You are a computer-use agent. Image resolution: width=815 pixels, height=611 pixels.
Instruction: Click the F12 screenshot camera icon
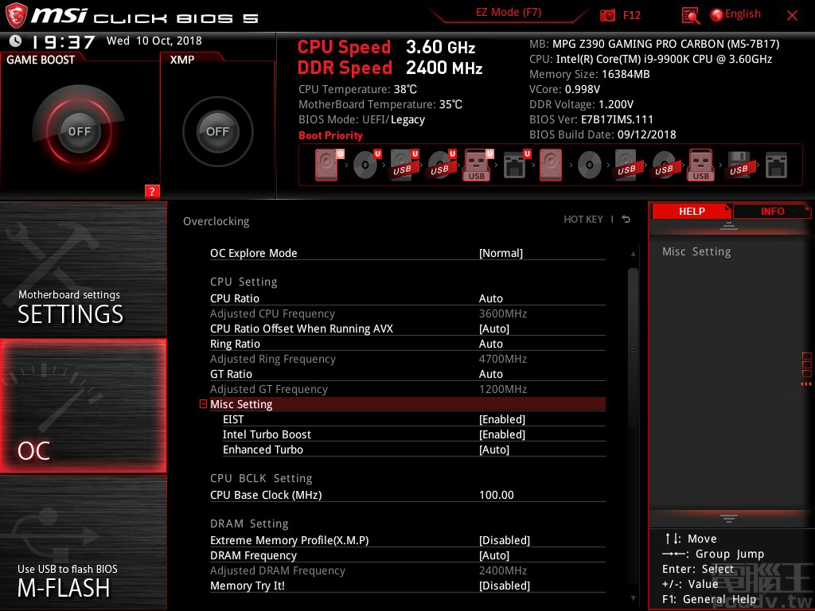pos(608,15)
